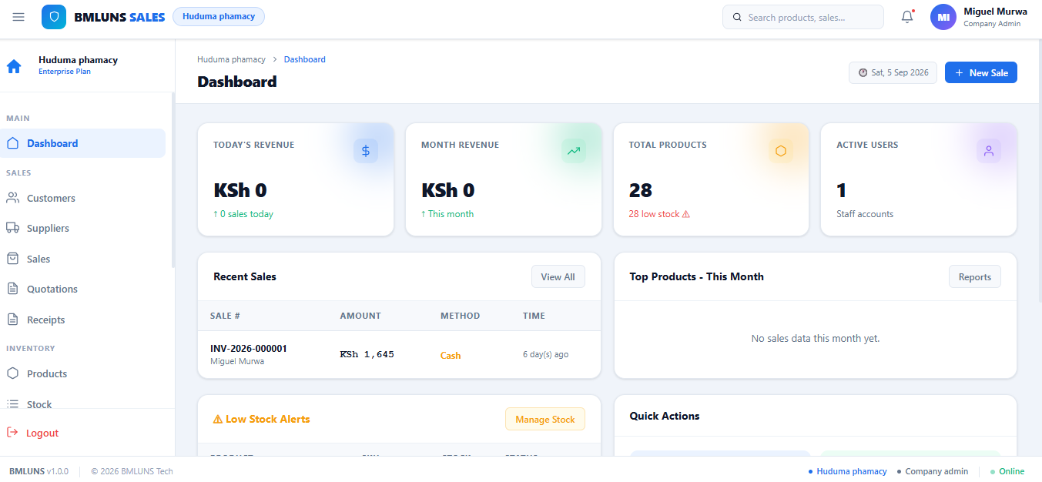Click the 6 day(s) ago time cell
Image resolution: width=1042 pixels, height=482 pixels.
click(x=545, y=354)
